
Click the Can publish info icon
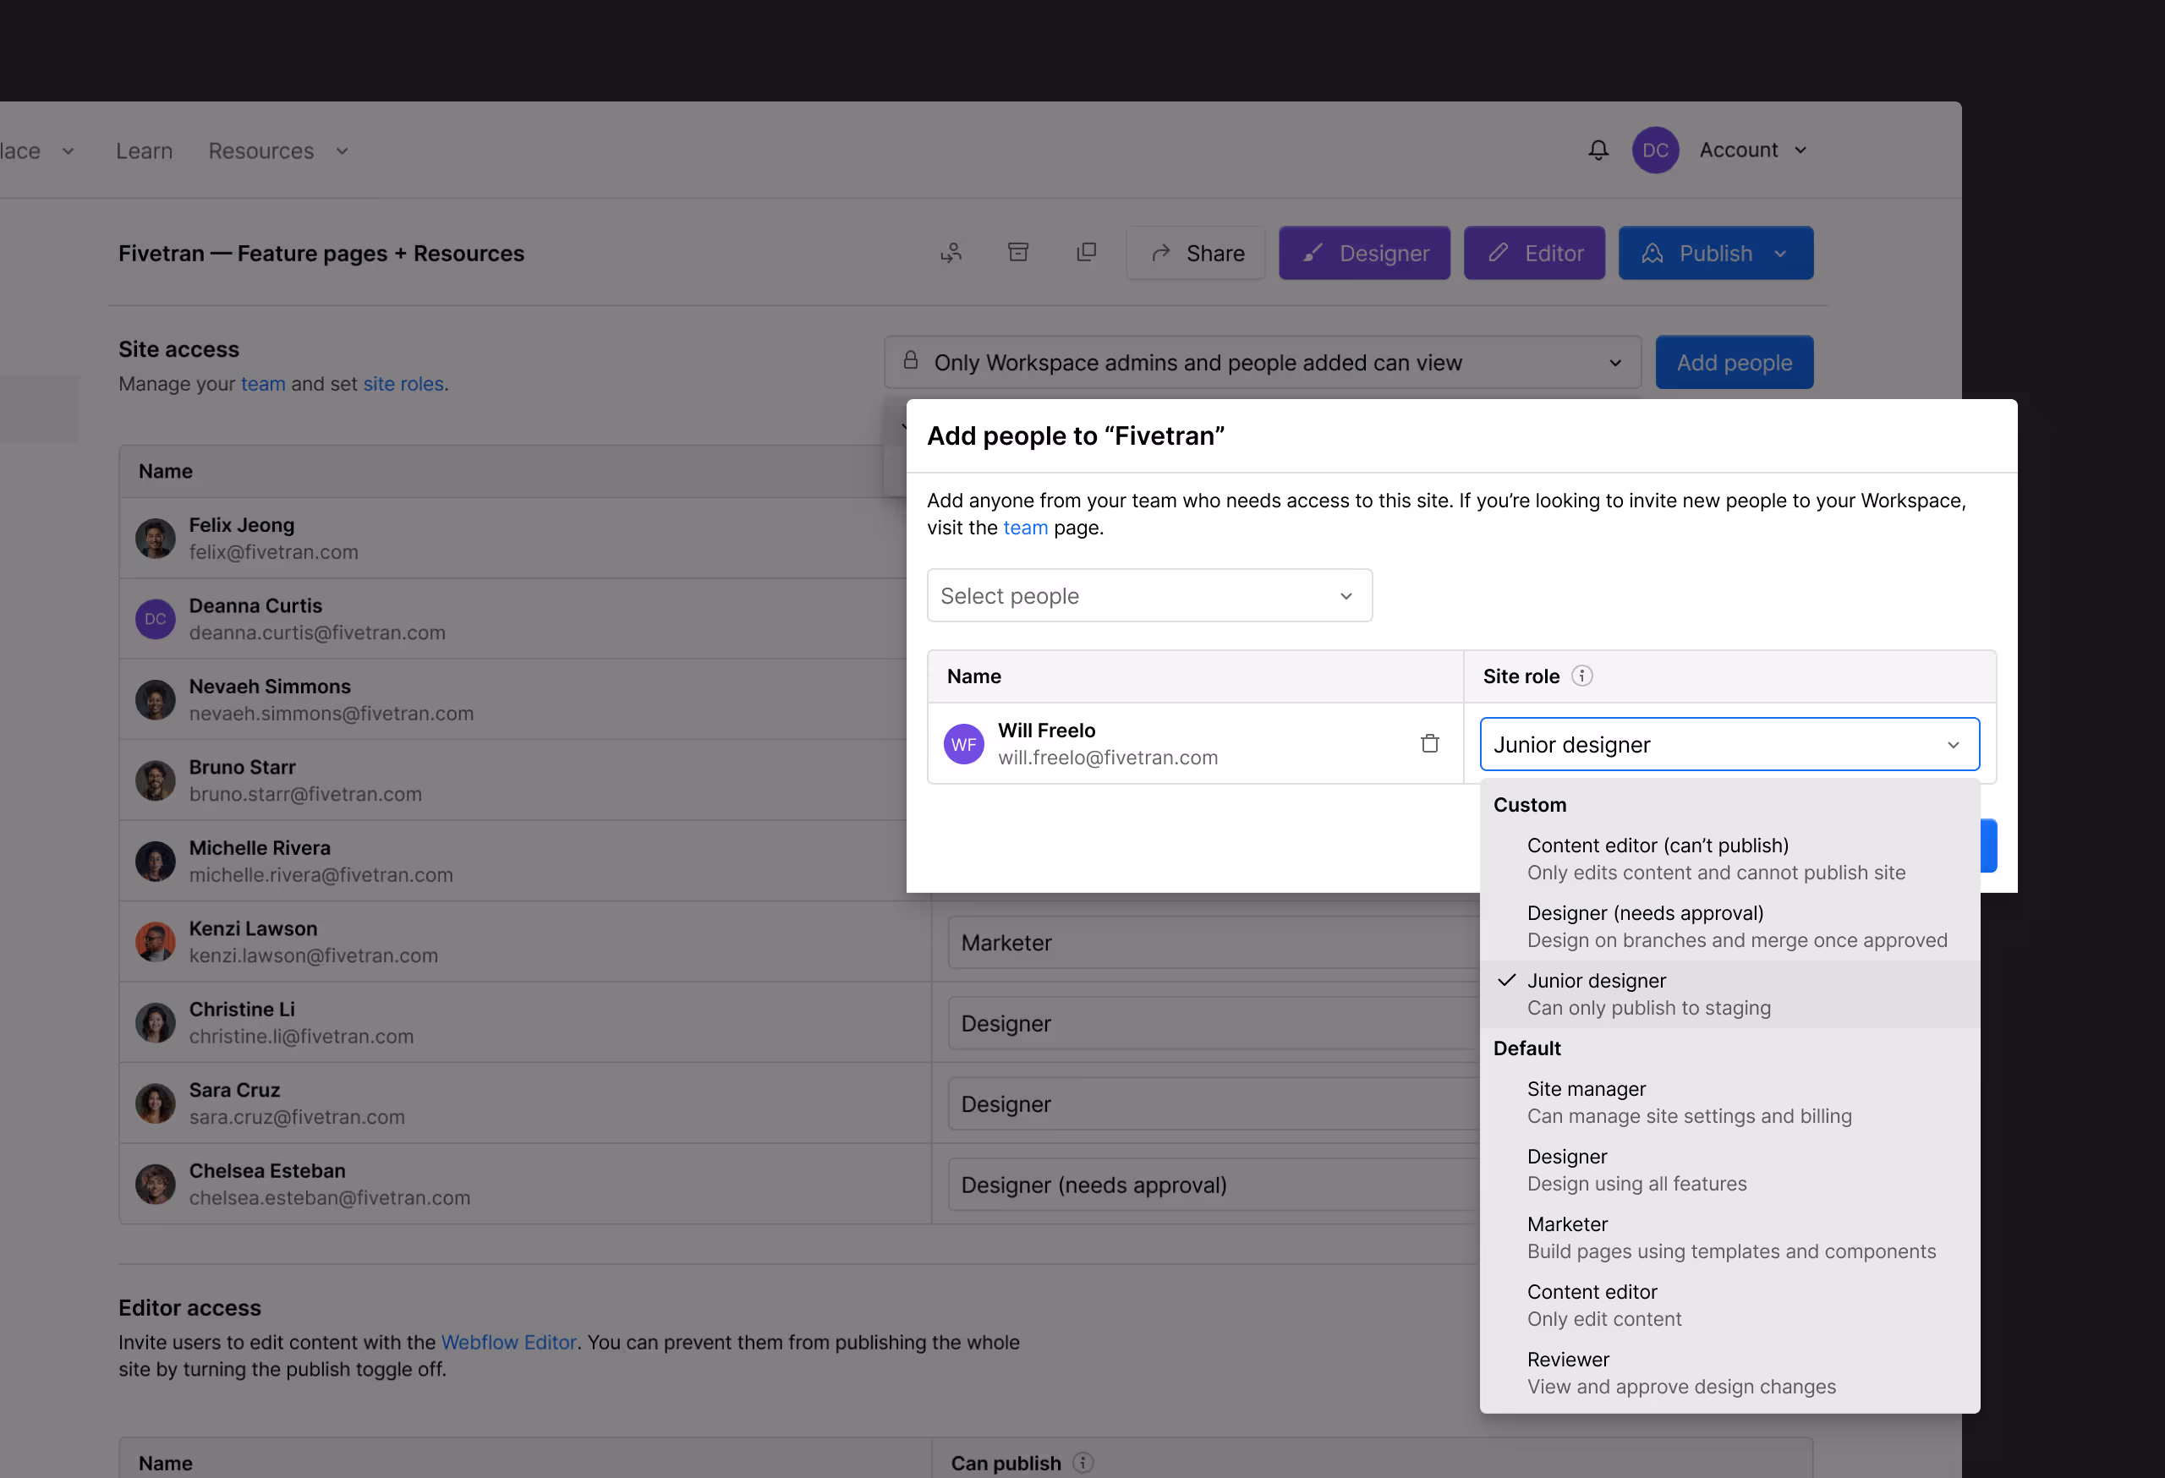pos(1082,1462)
